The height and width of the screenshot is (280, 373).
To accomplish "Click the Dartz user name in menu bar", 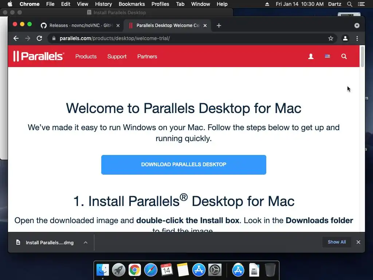I will pos(335,4).
